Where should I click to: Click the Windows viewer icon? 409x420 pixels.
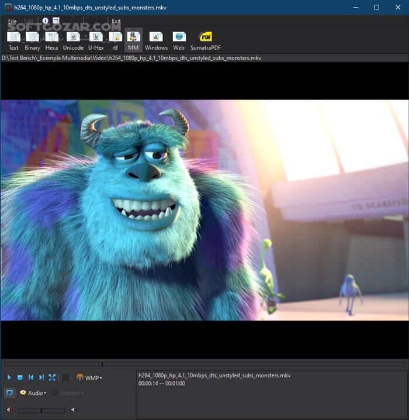156,40
